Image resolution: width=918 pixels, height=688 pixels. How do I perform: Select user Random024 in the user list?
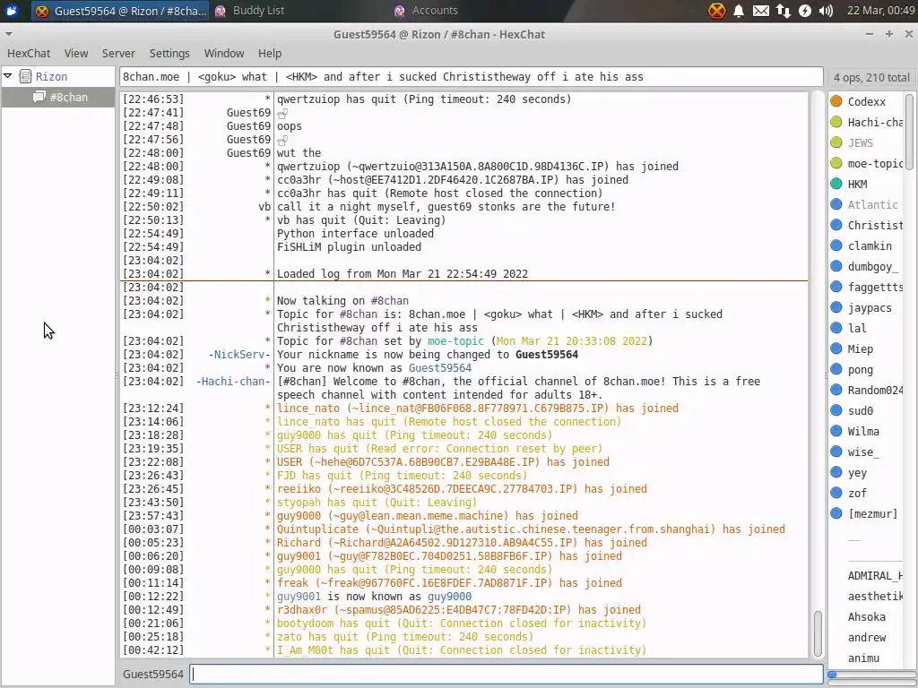tap(875, 390)
